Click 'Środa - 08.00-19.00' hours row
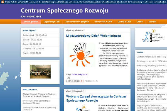Screen dimensions: 167x111 [x=40, y=44]
